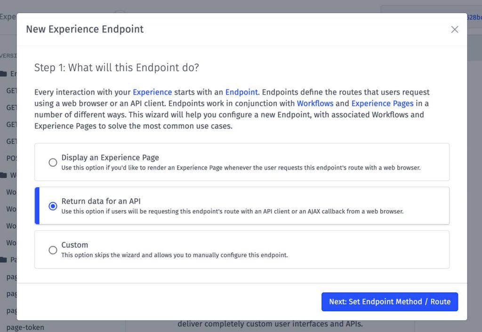The image size is (482, 332).
Task: Close the New Experience Endpoint dialog
Action: (454, 30)
